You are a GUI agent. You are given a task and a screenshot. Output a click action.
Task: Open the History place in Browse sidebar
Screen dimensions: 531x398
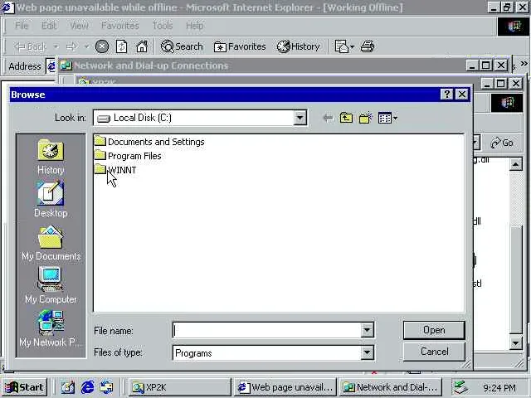51,158
